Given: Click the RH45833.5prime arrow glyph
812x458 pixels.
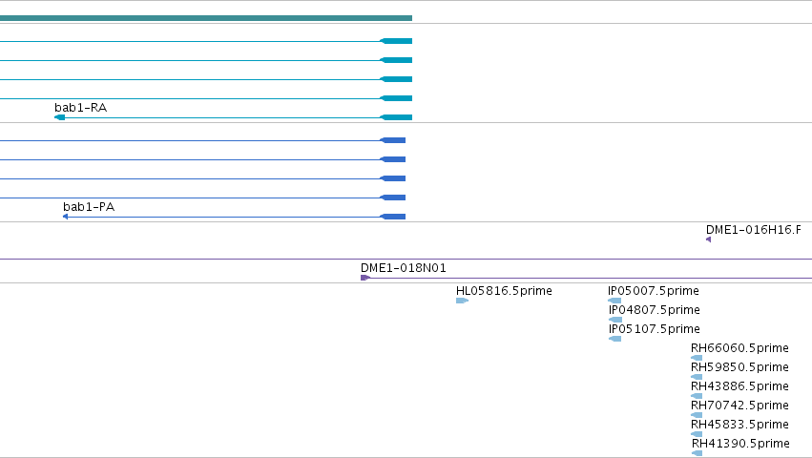Looking at the screenshot, I should (x=697, y=434).
